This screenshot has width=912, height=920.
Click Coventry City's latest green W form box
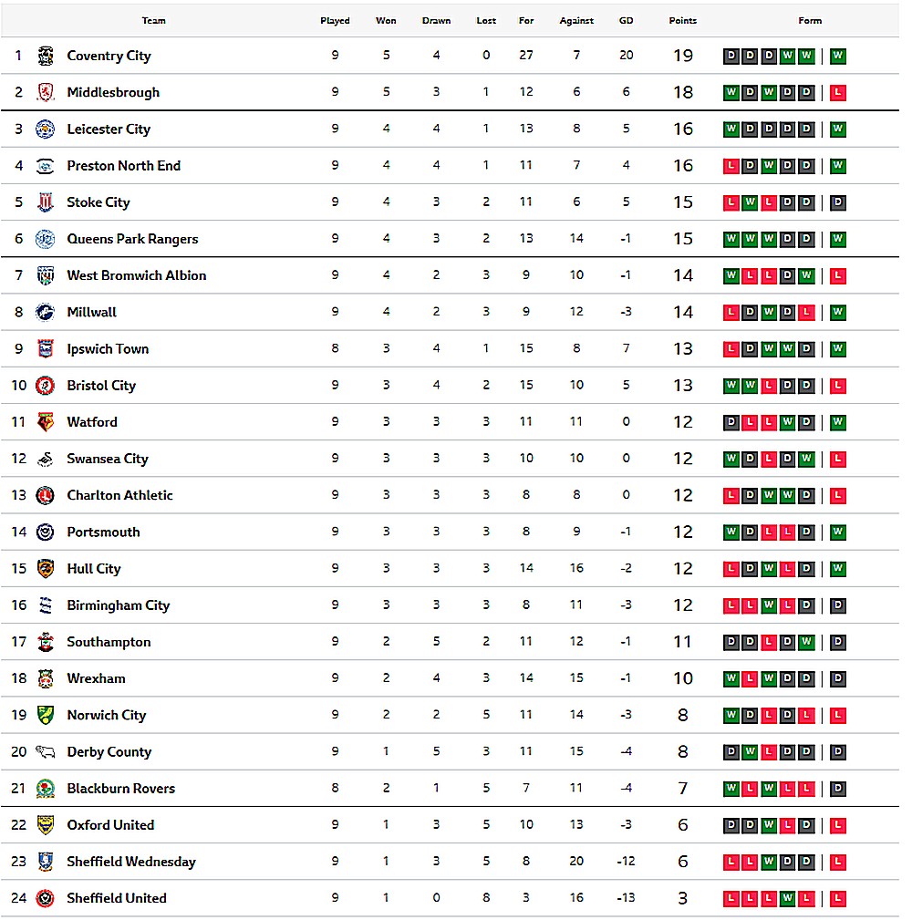point(838,57)
